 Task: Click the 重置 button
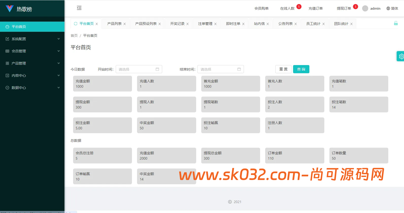tap(283, 69)
